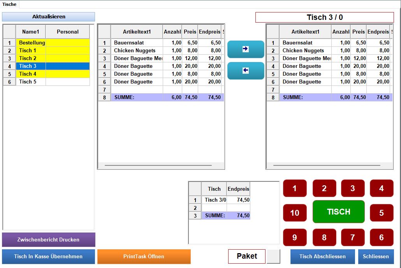The width and height of the screenshot is (401, 268).
Task: Toggle the small box next to Paket
Action: (x=273, y=256)
